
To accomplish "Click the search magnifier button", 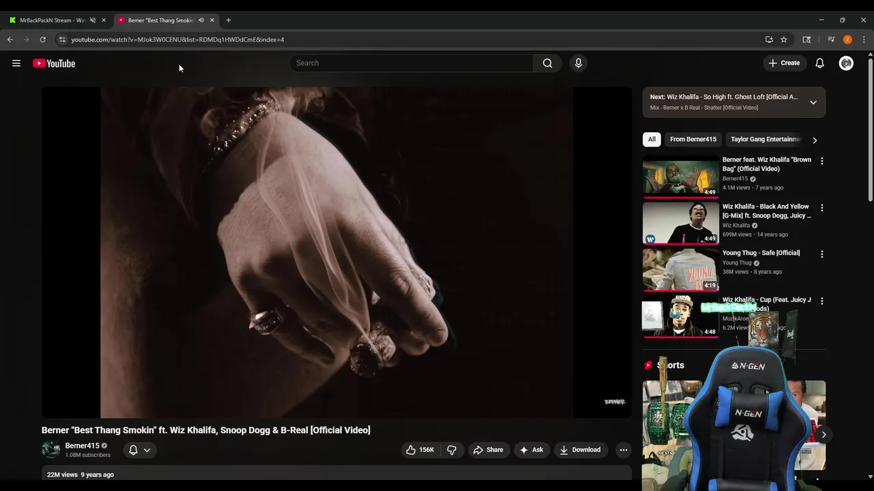I will pyautogui.click(x=548, y=63).
